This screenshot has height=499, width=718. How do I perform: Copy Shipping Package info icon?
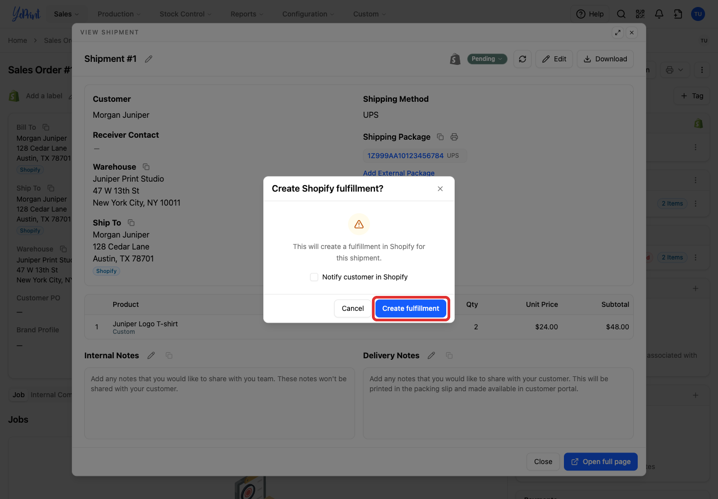pyautogui.click(x=440, y=137)
